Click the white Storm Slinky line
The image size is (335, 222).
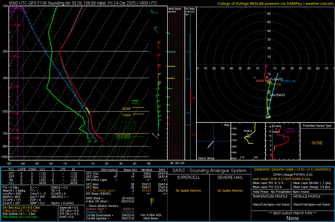coord(211,145)
